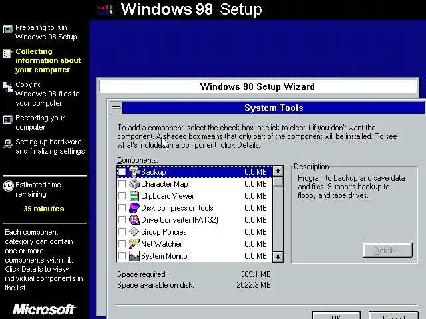
Task: Click the Setting up hardware step icon
Action: click(x=7, y=144)
